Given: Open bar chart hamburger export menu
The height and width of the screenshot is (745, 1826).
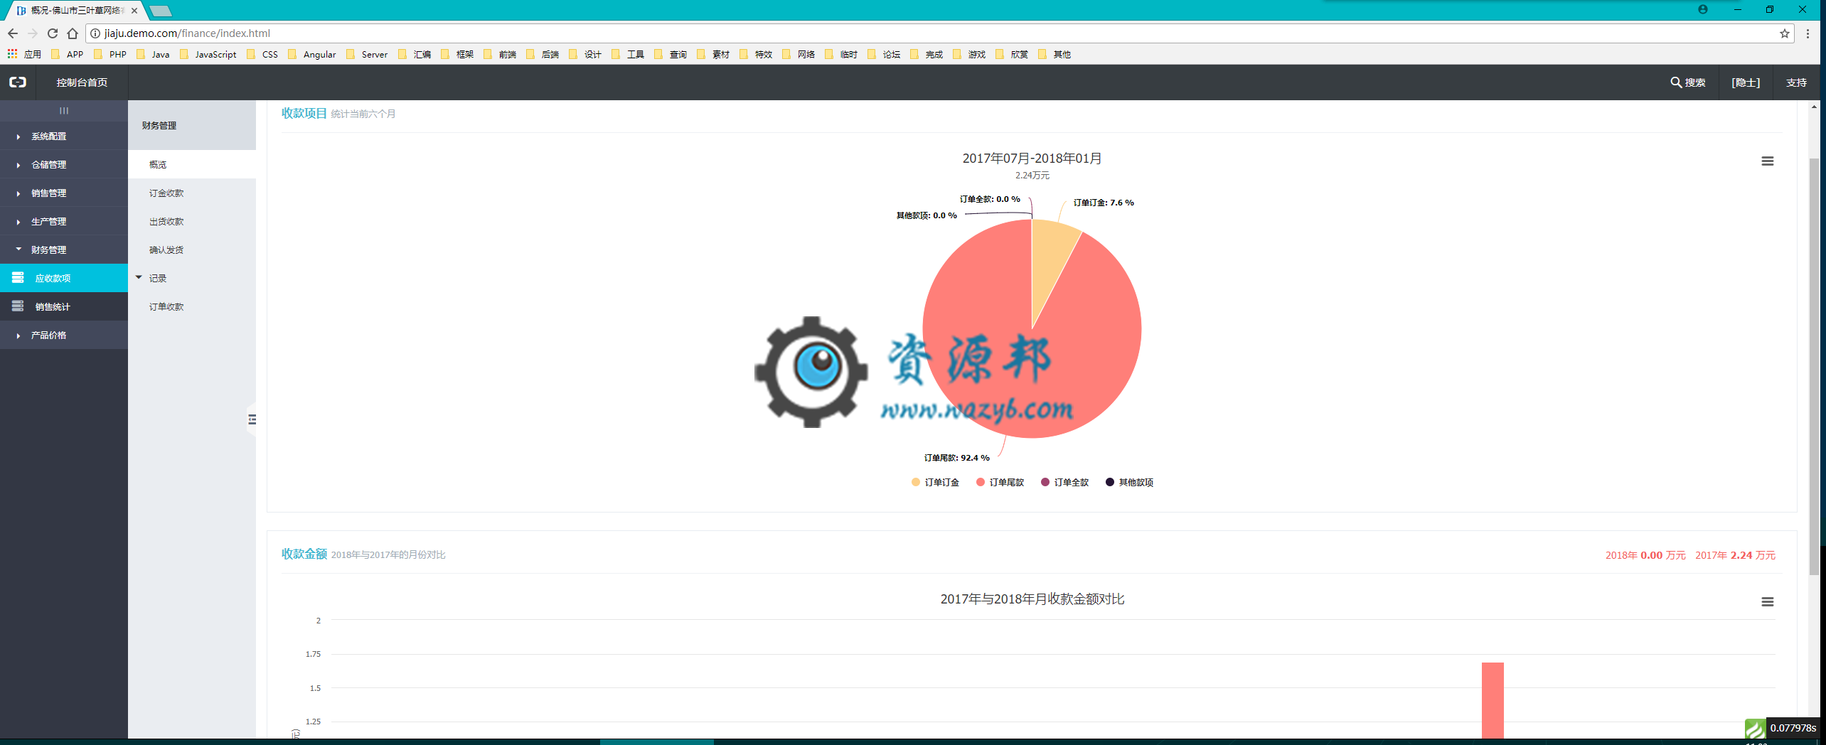Looking at the screenshot, I should (x=1767, y=602).
